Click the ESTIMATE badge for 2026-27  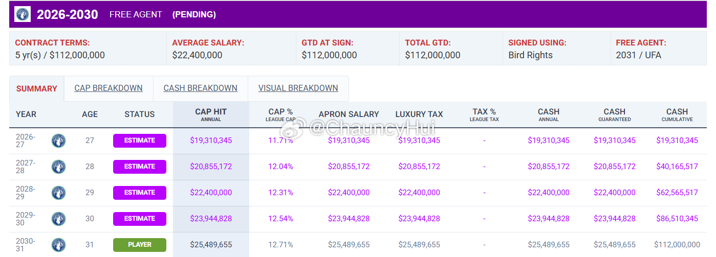tap(140, 141)
